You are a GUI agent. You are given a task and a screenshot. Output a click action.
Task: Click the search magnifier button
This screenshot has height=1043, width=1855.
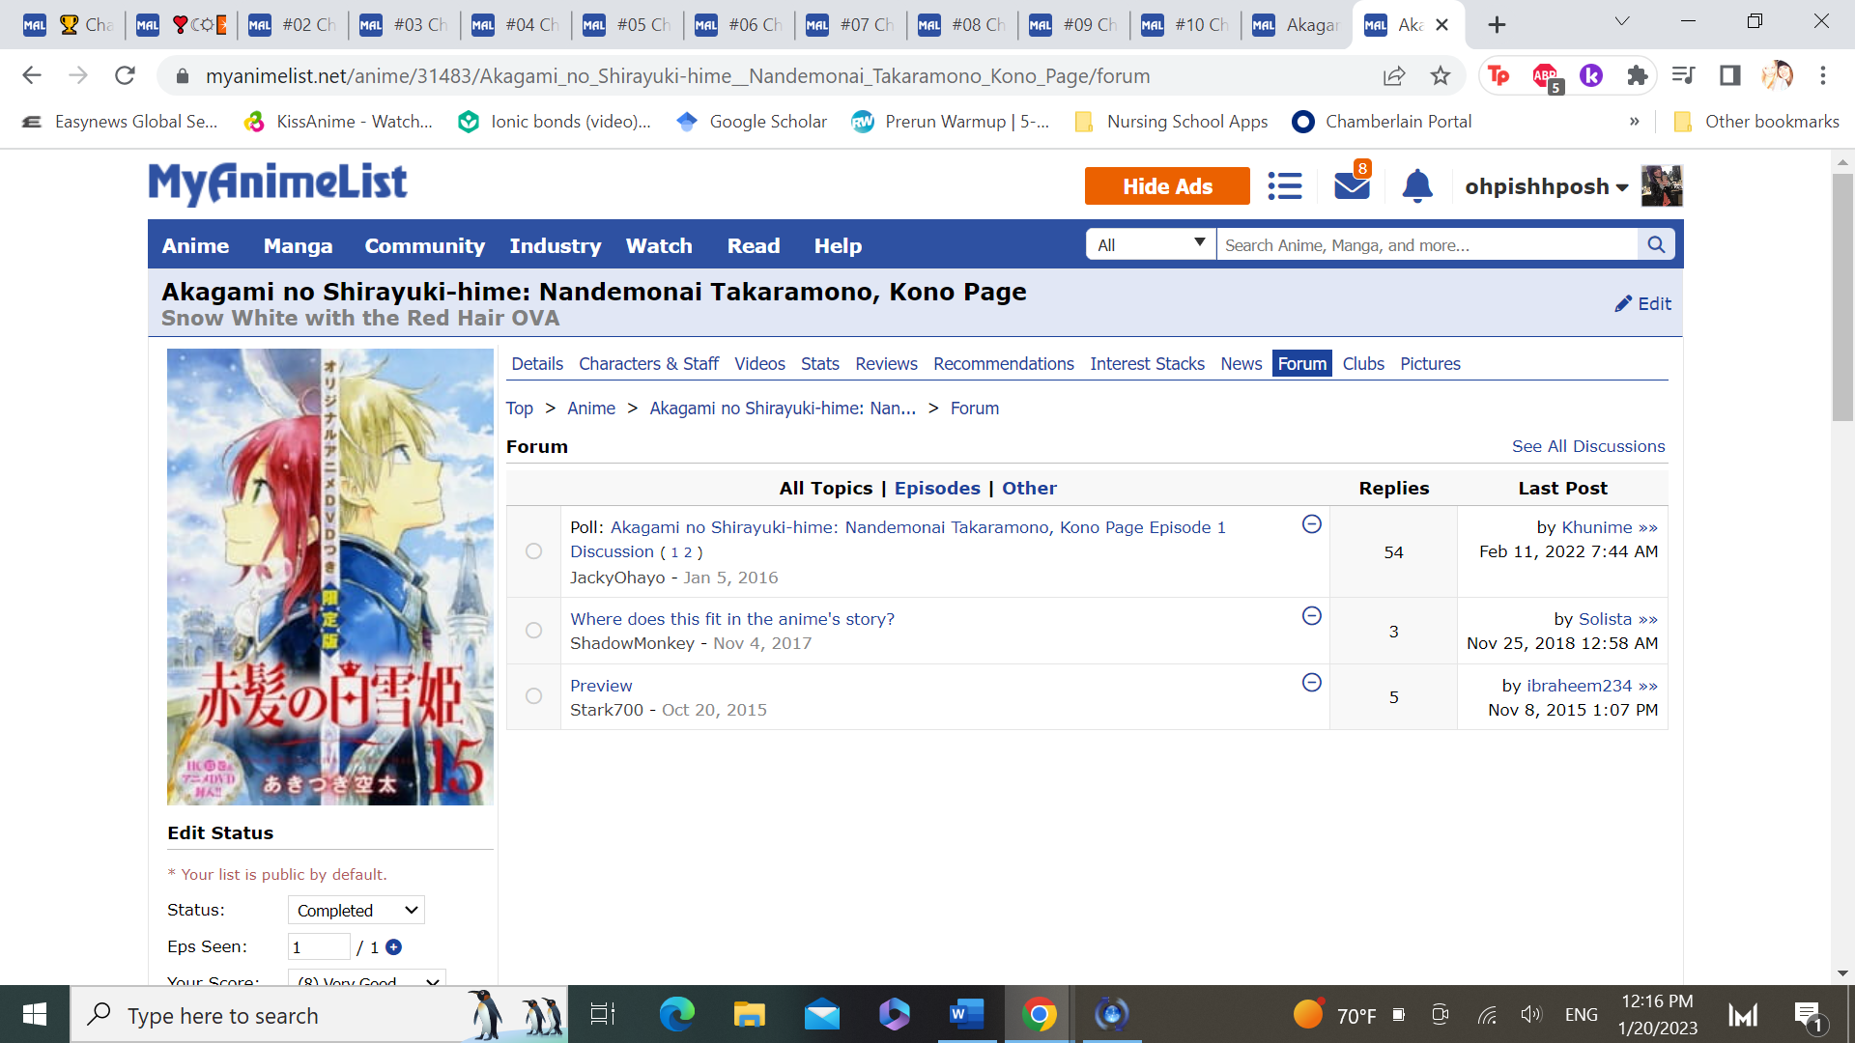pos(1656,245)
